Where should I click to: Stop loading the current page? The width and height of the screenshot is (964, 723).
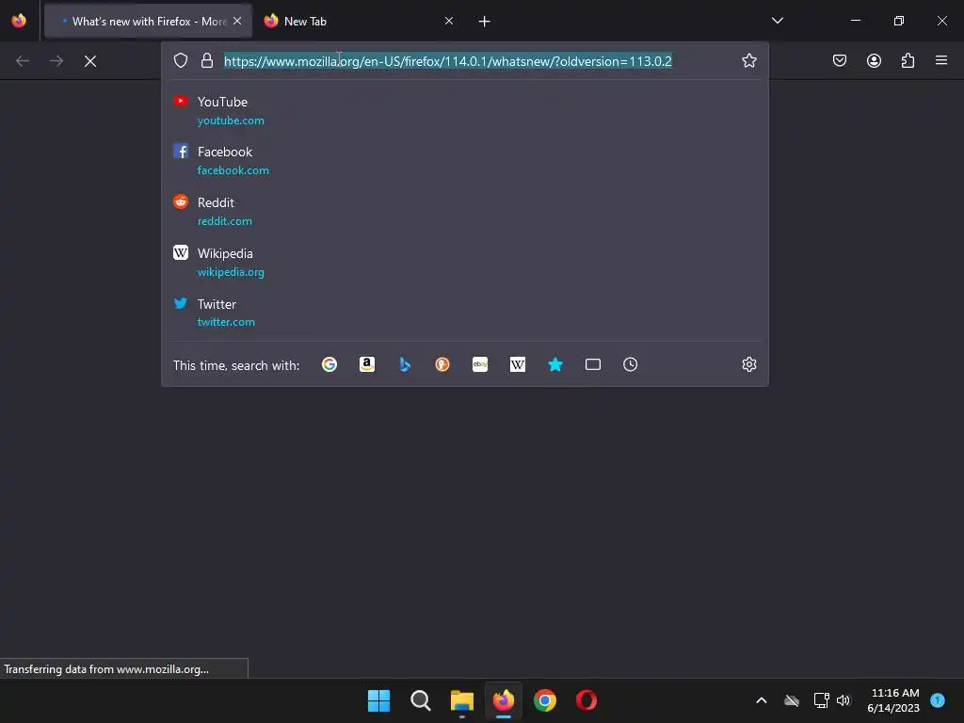[x=90, y=61]
